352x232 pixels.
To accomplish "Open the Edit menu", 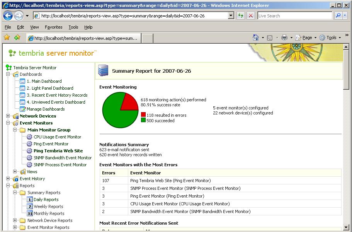I will 20,27.
